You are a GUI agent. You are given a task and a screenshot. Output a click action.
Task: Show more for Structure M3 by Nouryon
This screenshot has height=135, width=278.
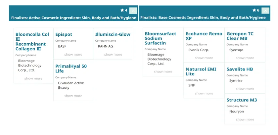245,120
